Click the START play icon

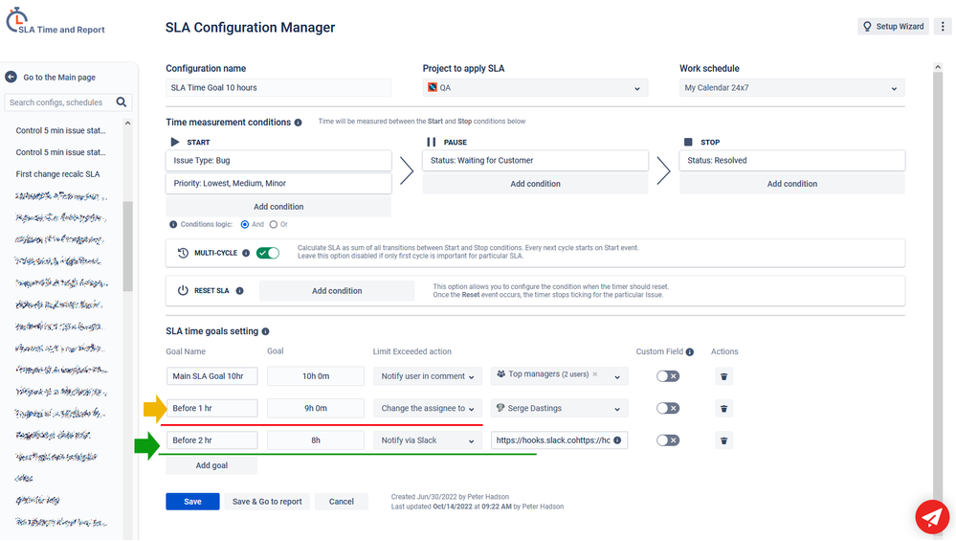tap(175, 142)
